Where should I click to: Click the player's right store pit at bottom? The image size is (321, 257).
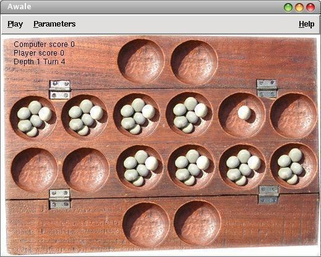point(197,223)
